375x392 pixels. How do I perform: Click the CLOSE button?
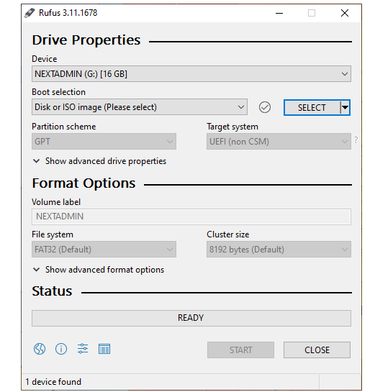[317, 350]
